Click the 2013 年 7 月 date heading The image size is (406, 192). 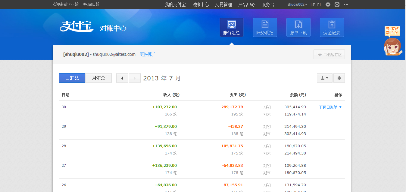click(x=162, y=78)
